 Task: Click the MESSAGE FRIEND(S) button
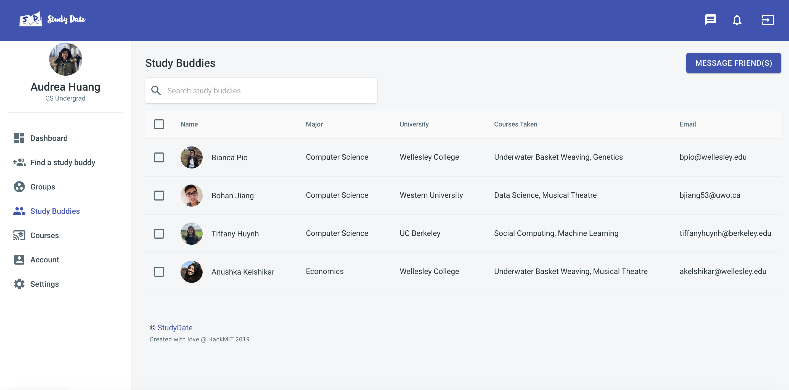pyautogui.click(x=733, y=63)
